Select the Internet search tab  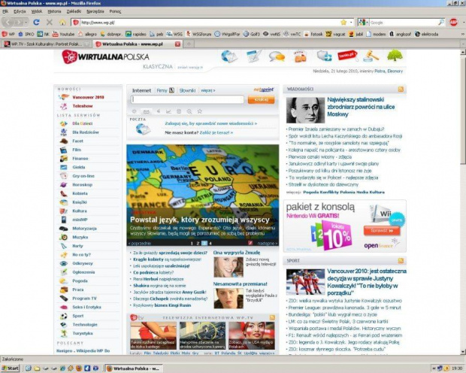click(141, 90)
